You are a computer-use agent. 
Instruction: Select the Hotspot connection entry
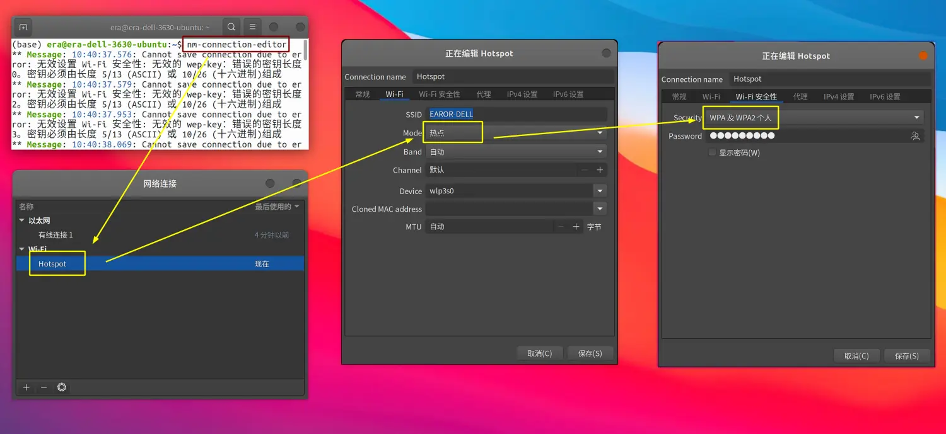(52, 264)
